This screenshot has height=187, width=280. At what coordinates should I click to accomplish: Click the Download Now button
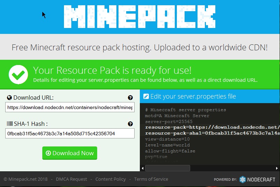70,153
